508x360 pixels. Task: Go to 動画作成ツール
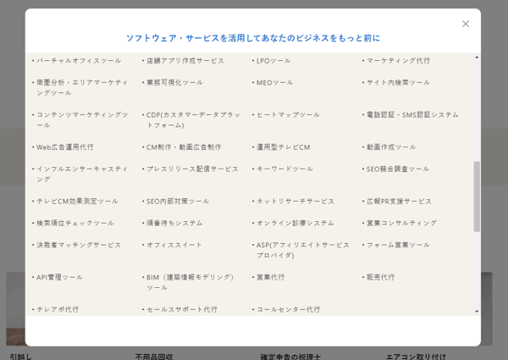pyautogui.click(x=391, y=147)
